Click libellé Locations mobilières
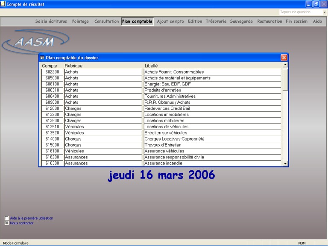Viewport: 328px width, 246px height. click(213, 120)
